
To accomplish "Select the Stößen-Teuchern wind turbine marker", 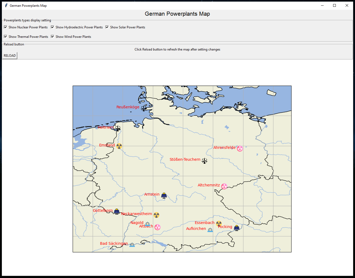I will click(x=205, y=161).
